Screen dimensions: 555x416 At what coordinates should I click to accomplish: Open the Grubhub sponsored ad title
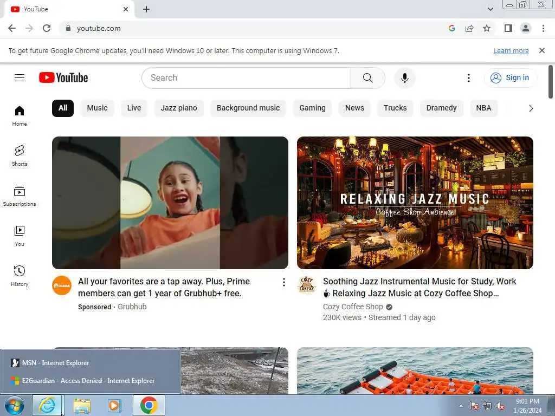pos(164,287)
